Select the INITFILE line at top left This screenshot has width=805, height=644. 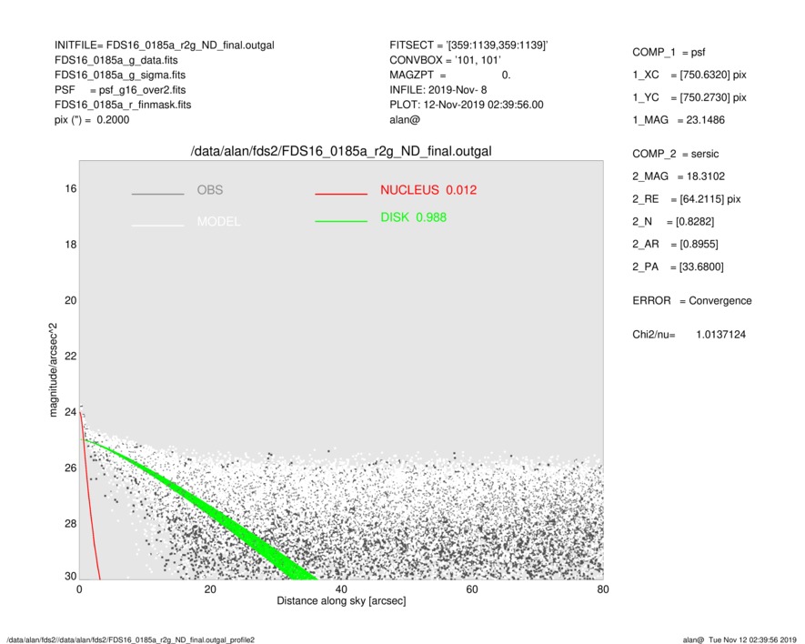coord(165,45)
